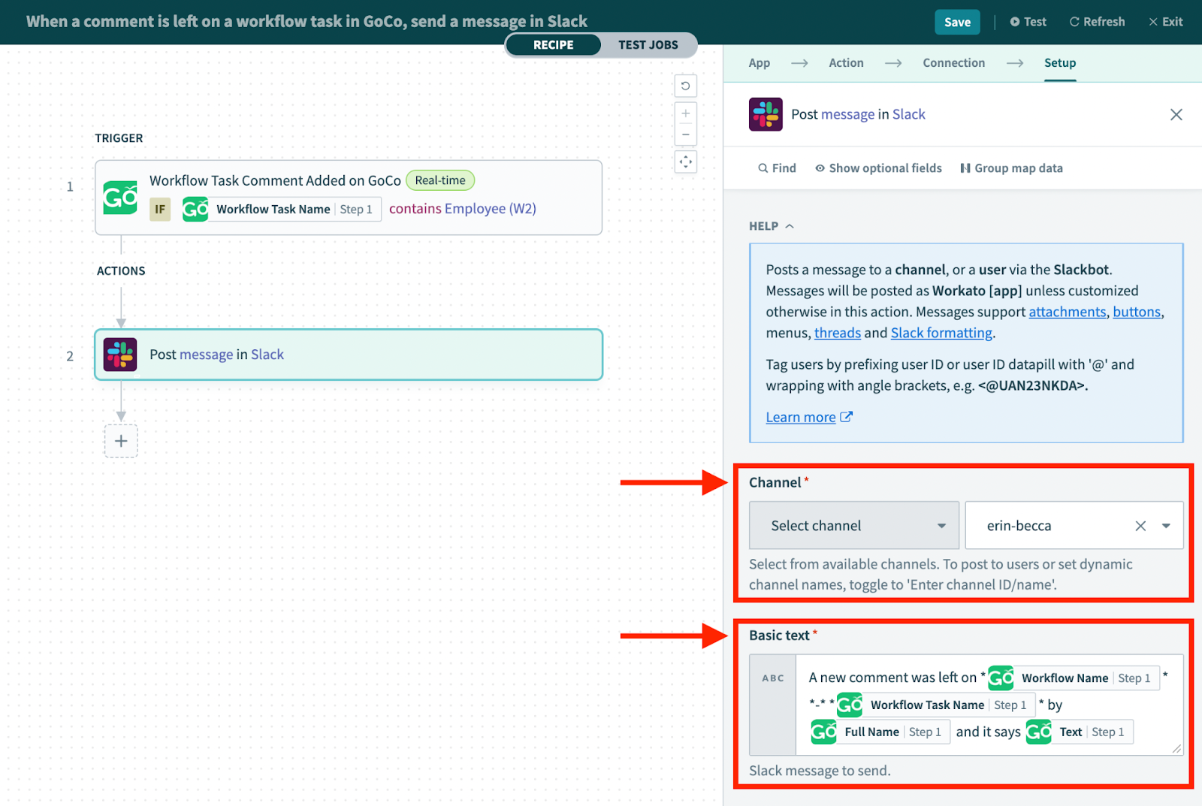Show optional fields
Image resolution: width=1202 pixels, height=806 pixels.
878,168
